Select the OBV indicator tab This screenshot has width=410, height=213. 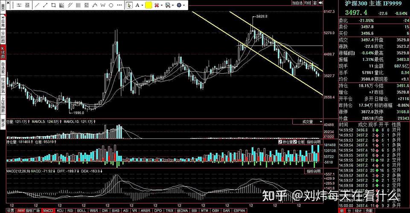[x=215, y=210]
